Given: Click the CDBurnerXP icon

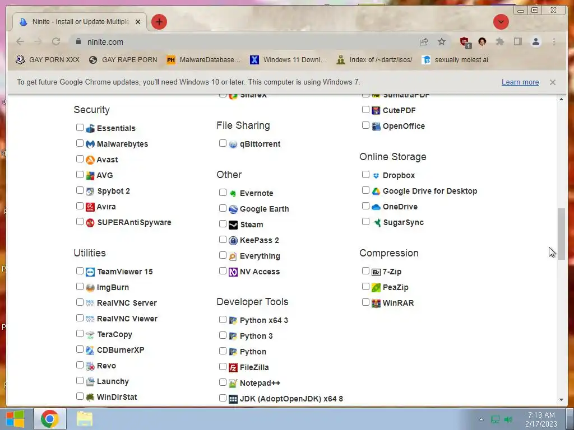Looking at the screenshot, I should [x=90, y=350].
